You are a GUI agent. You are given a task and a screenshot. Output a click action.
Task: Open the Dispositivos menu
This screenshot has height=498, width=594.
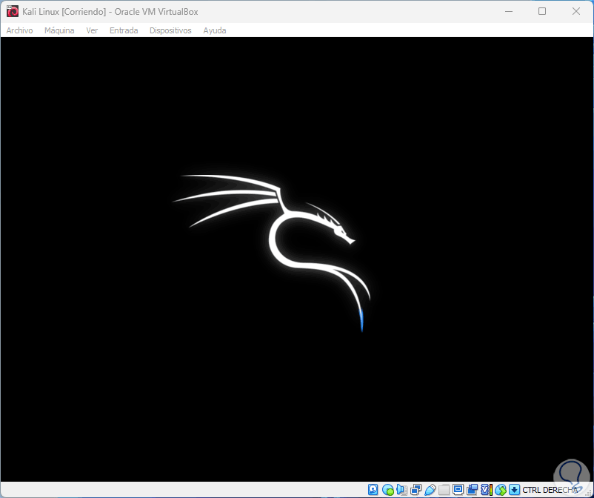point(170,30)
